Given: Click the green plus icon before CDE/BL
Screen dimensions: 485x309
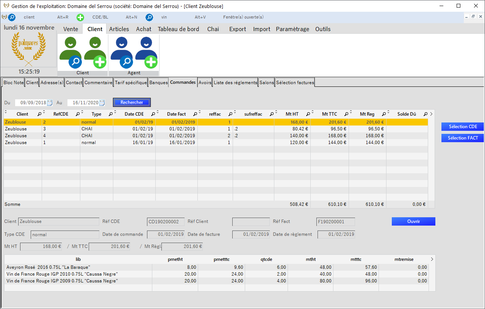Looking at the screenshot, I should point(80,17).
